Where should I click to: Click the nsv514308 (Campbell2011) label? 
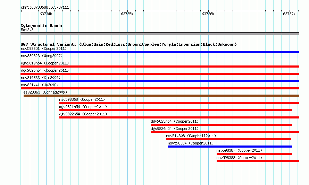click(191, 136)
